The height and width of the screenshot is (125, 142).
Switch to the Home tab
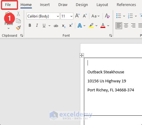point(26,5)
